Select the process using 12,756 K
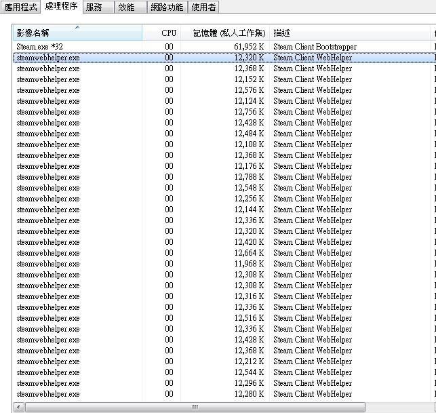 pyautogui.click(x=224, y=112)
